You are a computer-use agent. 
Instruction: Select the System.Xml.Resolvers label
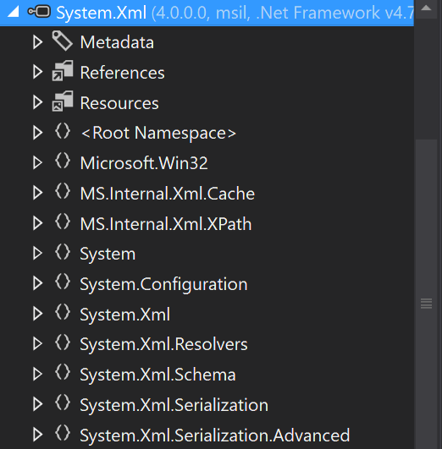tap(163, 344)
